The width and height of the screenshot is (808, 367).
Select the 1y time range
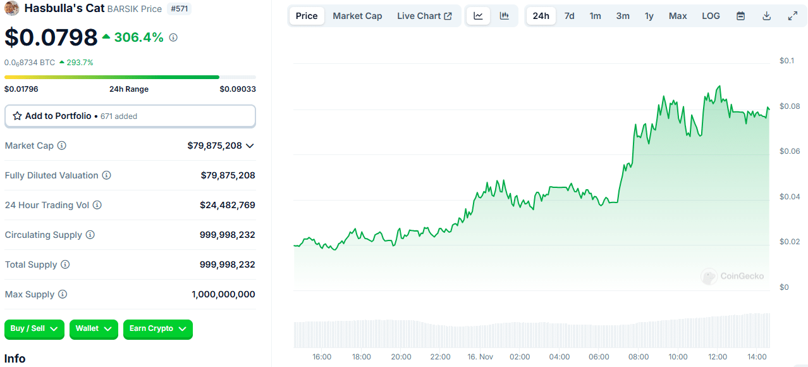click(x=649, y=16)
